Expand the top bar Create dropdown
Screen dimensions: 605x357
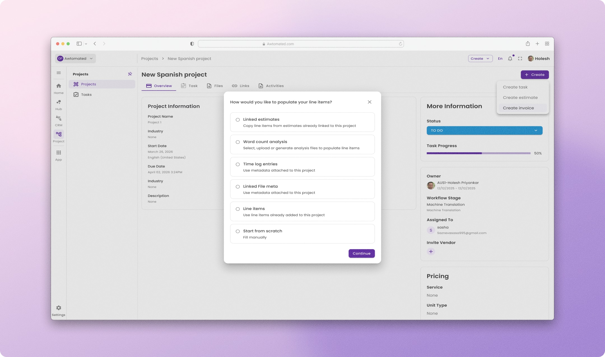coord(480,59)
